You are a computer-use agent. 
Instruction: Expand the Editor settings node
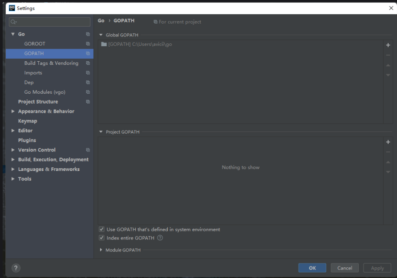(13, 131)
